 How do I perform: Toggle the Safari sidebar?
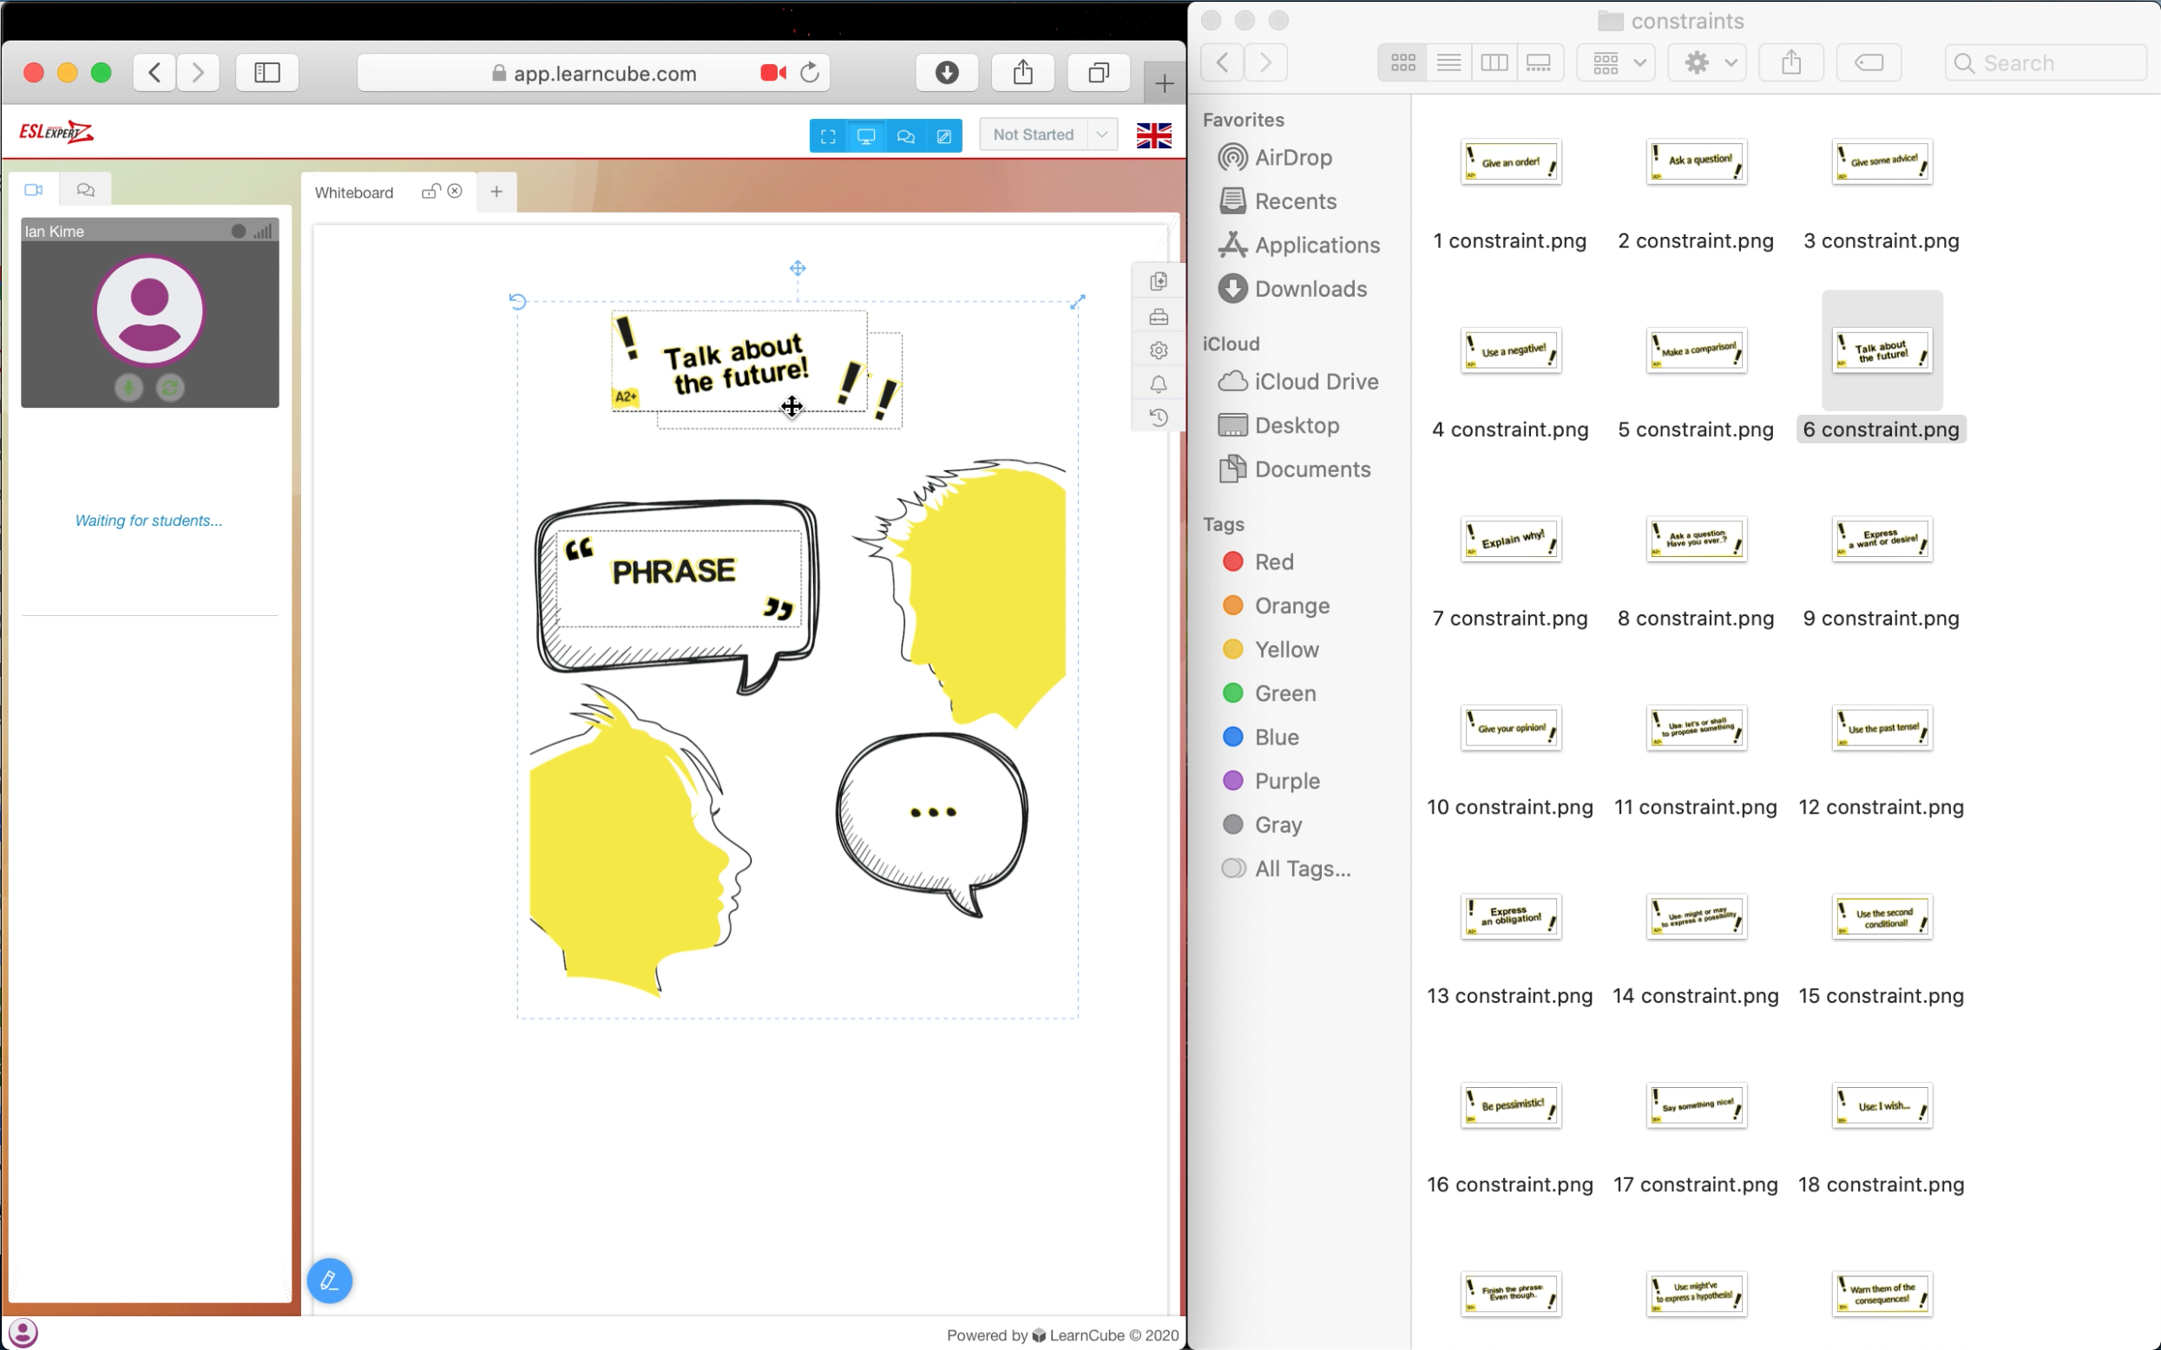[x=267, y=72]
